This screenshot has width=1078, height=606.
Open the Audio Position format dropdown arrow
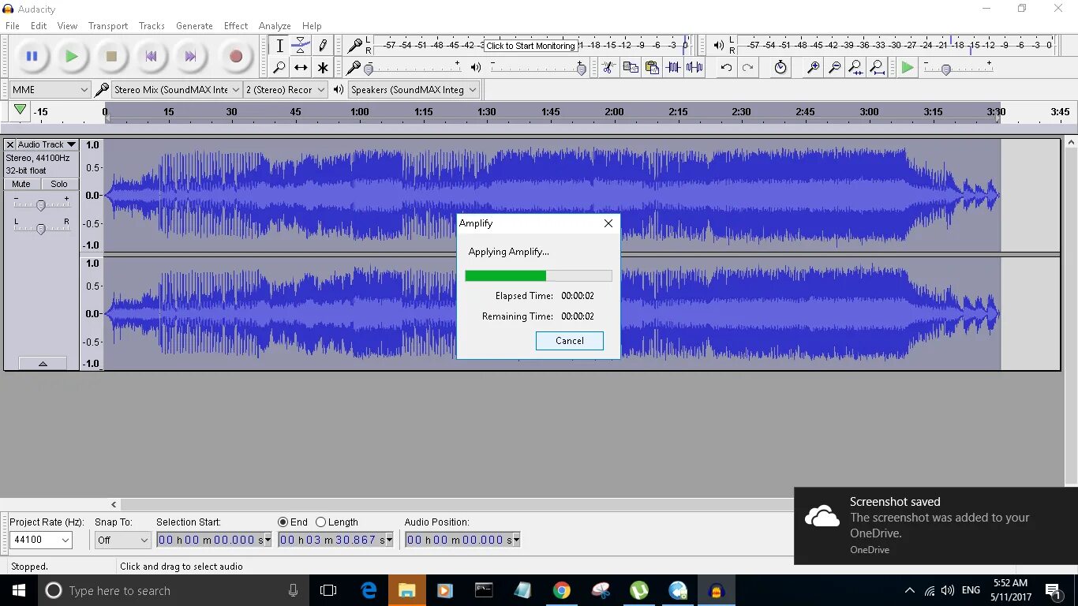516,540
